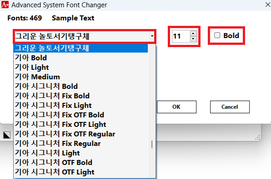Pick 기아 시그니처 Fix Light
This screenshot has height=179, width=271.
coord(81,105)
